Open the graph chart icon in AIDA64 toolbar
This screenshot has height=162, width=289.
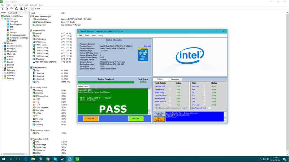coord(26,9)
